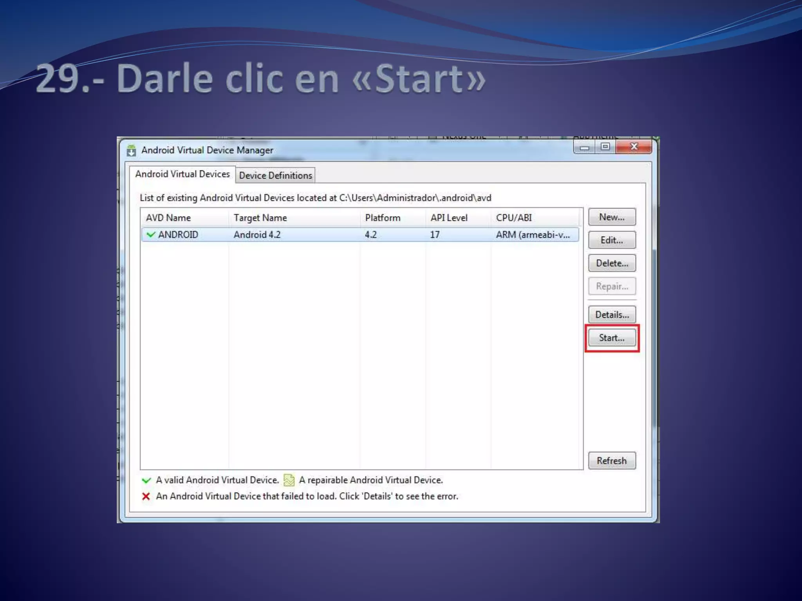
Task: Create a new AVD with New...
Action: click(612, 217)
